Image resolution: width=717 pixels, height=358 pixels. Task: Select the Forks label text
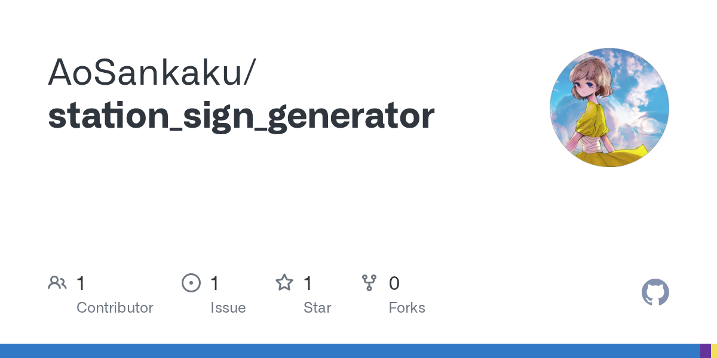point(407,308)
